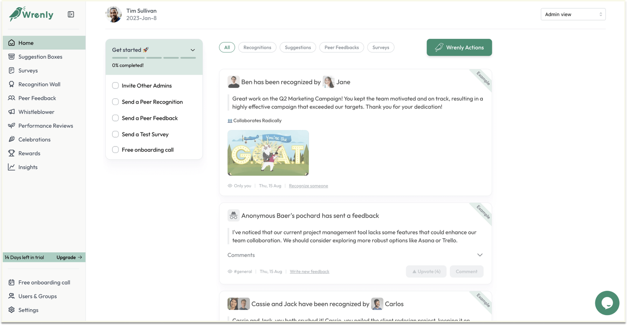Click the Write new feedback link
Viewport: 627px width, 325px height.
(x=309, y=271)
